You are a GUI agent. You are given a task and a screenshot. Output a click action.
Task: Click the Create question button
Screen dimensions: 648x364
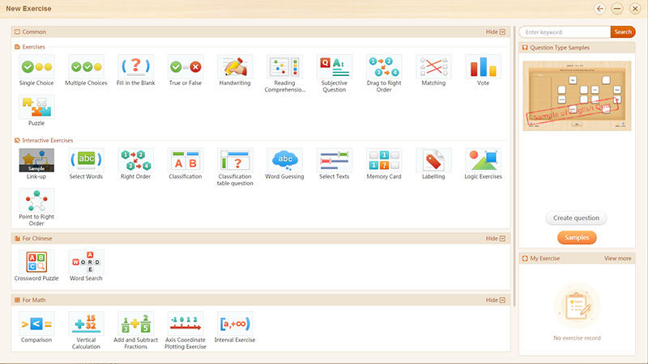point(576,218)
